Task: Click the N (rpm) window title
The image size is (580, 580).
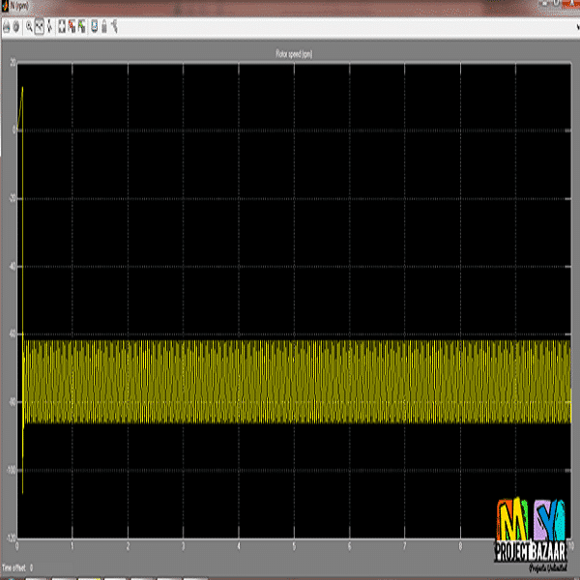Action: tap(20, 7)
